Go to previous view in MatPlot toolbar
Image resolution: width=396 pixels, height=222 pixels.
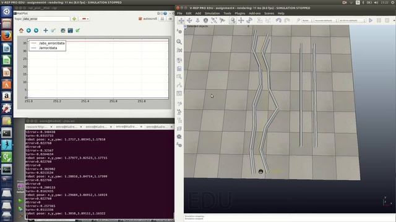click(x=29, y=30)
